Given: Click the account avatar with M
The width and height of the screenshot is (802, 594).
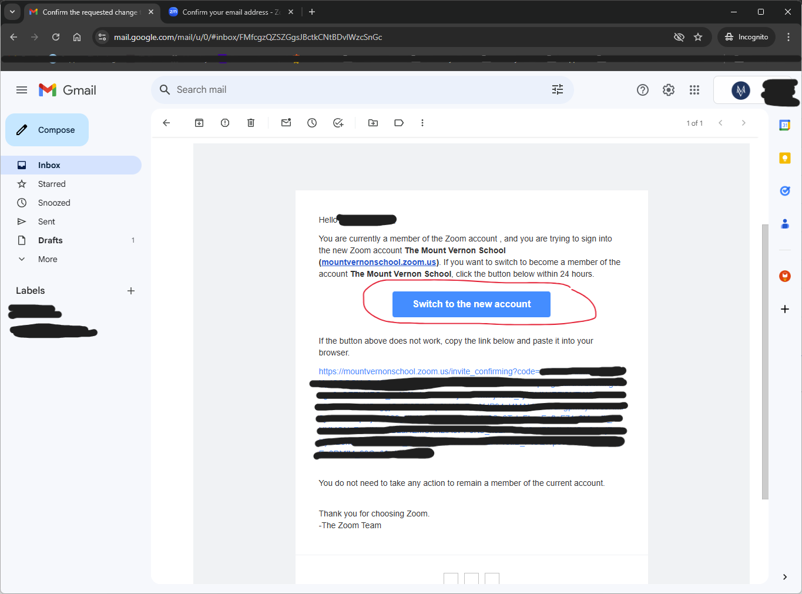Looking at the screenshot, I should [740, 90].
